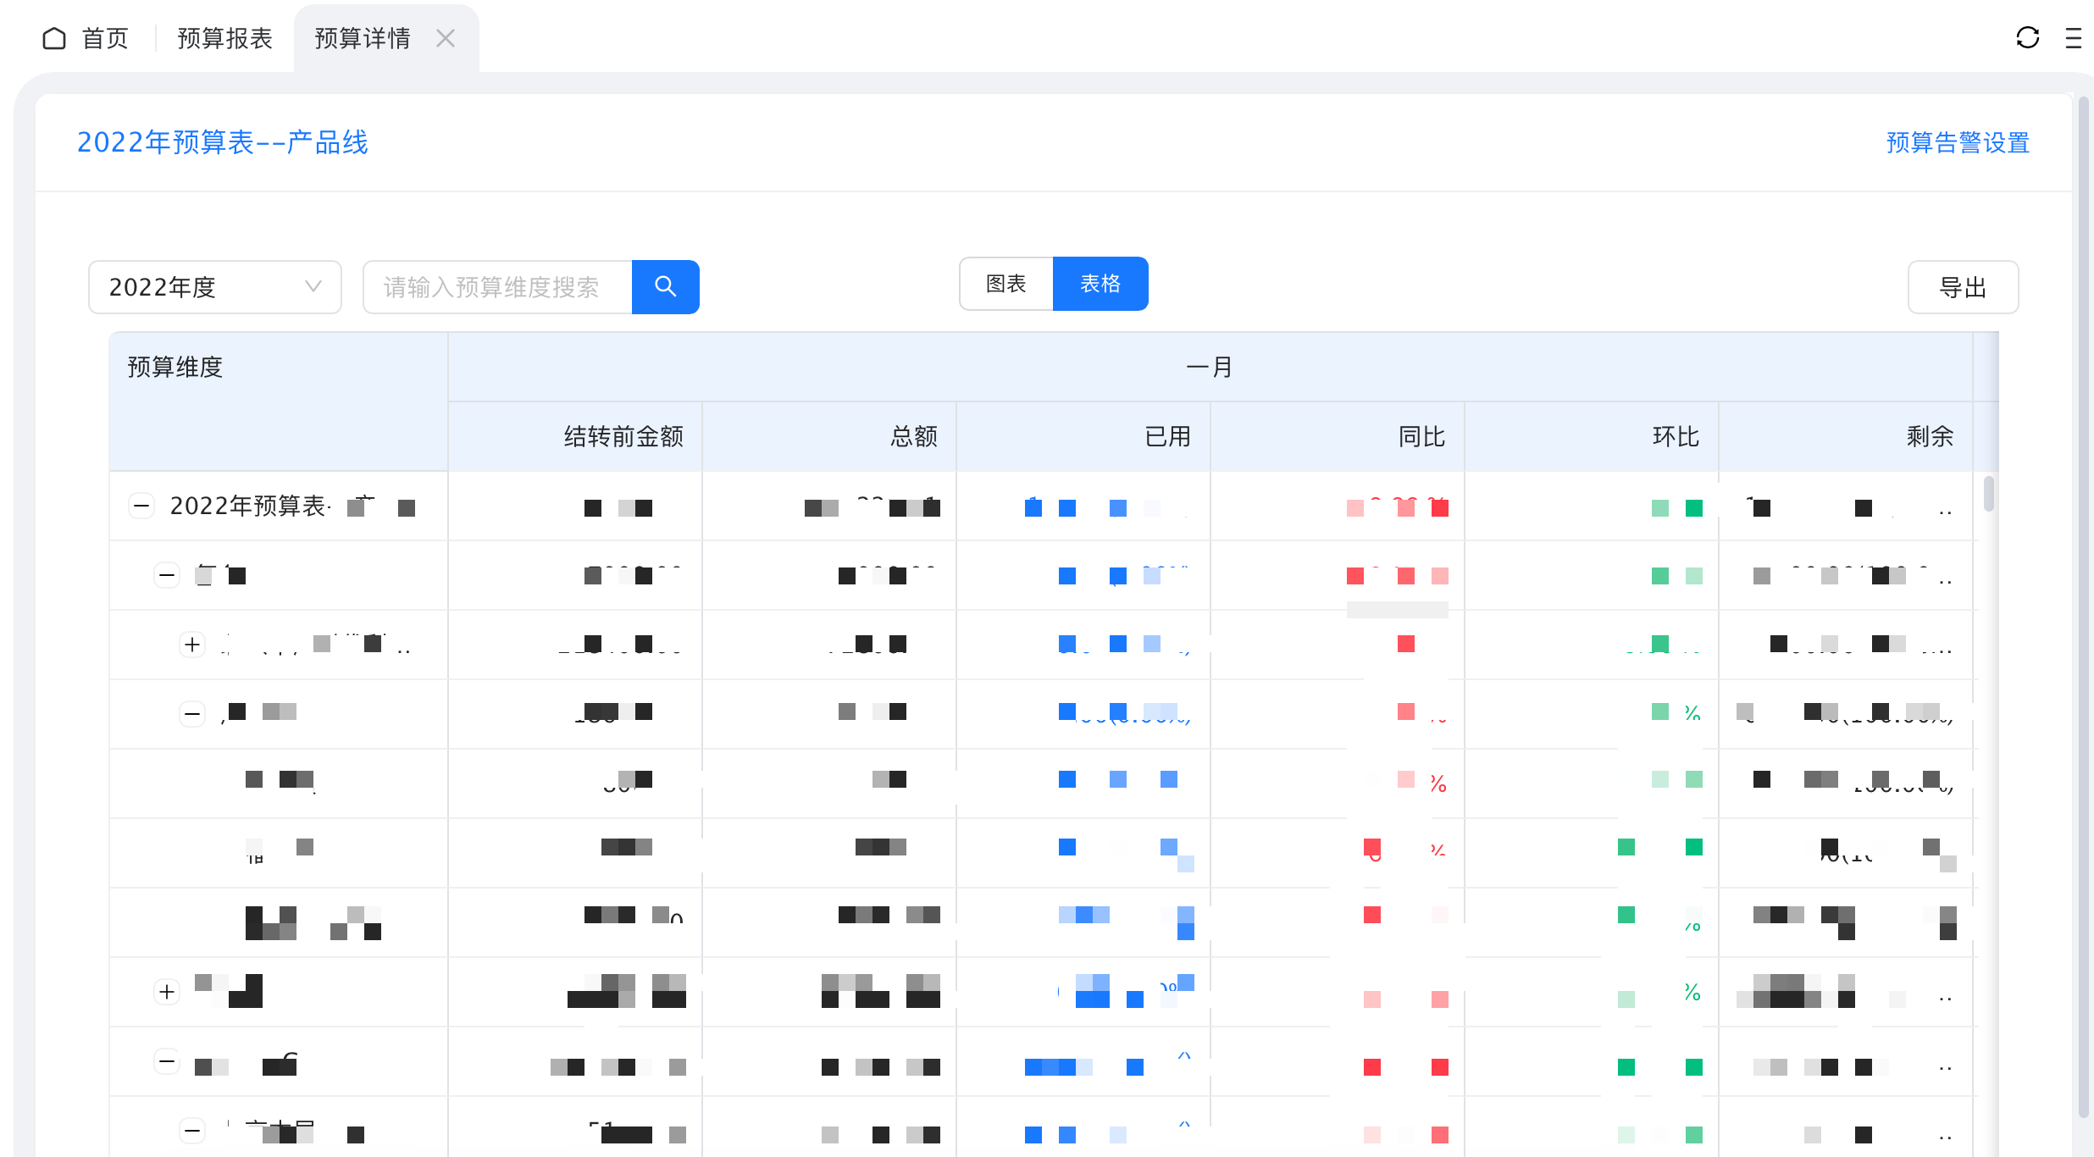Click the table's vertical scrollbar thumb
The width and height of the screenshot is (2094, 1157).
pyautogui.click(x=1988, y=494)
